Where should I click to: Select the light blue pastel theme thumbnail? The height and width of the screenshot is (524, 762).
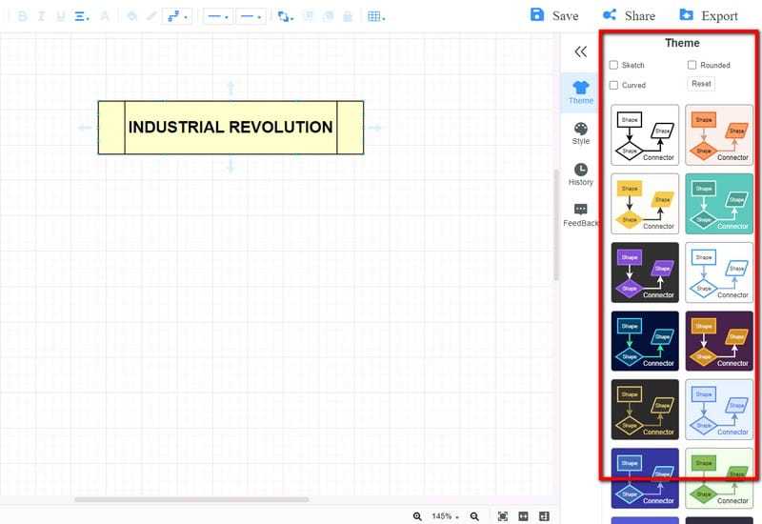pyautogui.click(x=719, y=410)
